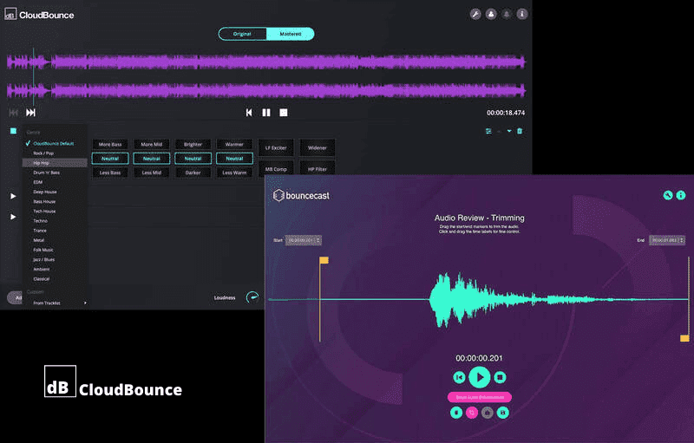This screenshot has width=694, height=443.
Task: Click the download arrow icon in CloudBounce
Action: 509,131
